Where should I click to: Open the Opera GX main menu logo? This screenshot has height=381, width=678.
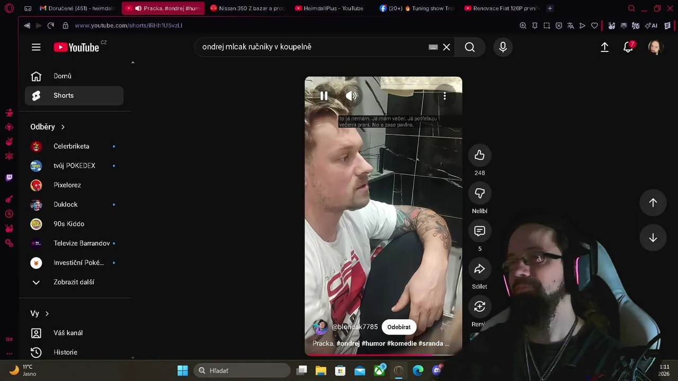[x=9, y=8]
